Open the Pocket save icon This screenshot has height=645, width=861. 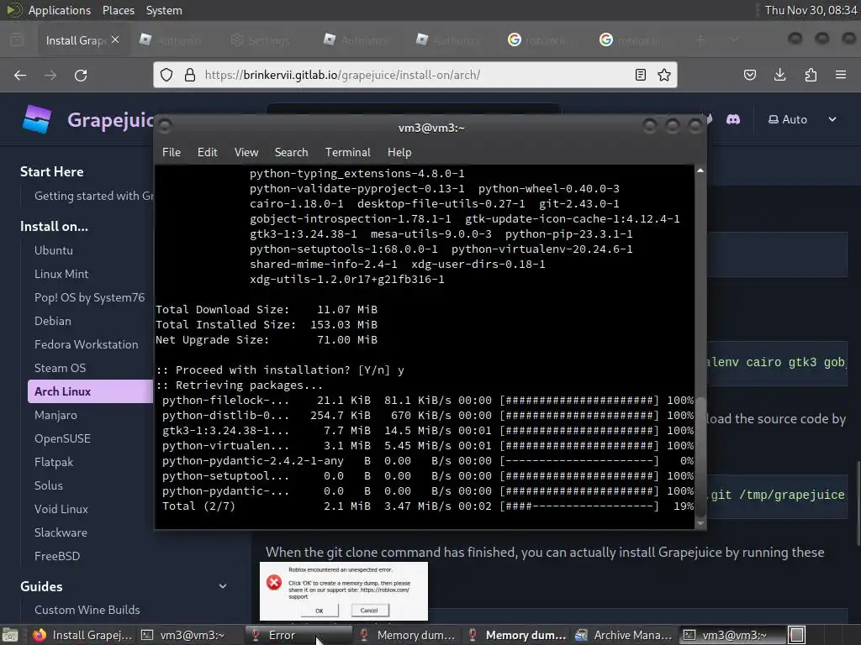point(750,75)
